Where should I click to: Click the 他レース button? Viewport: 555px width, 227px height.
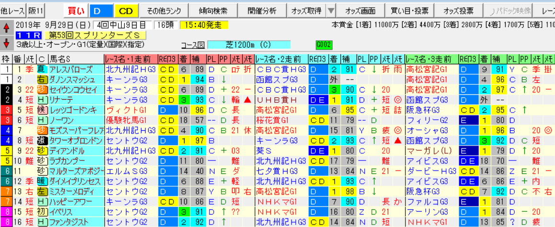coord(13,11)
